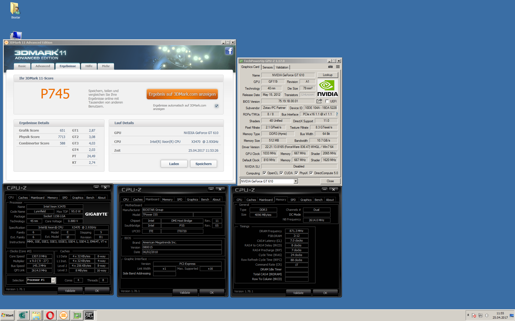Click the BIOS export share icon
The height and width of the screenshot is (321, 515).
point(319,101)
